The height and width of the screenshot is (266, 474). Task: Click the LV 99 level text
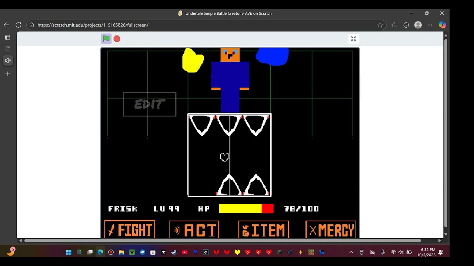[x=167, y=209]
